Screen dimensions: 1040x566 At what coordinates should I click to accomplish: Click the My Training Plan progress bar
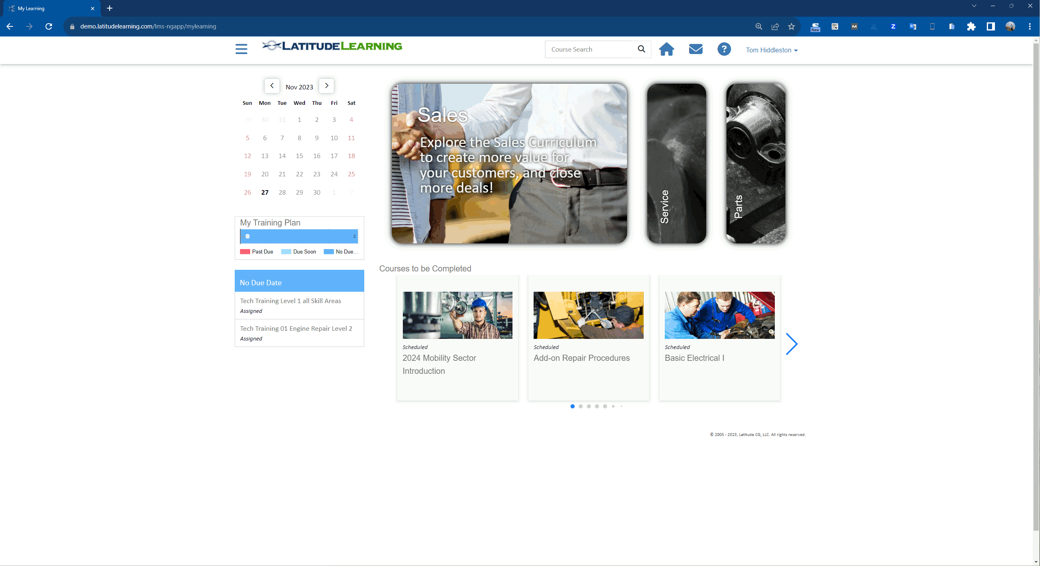tap(299, 236)
